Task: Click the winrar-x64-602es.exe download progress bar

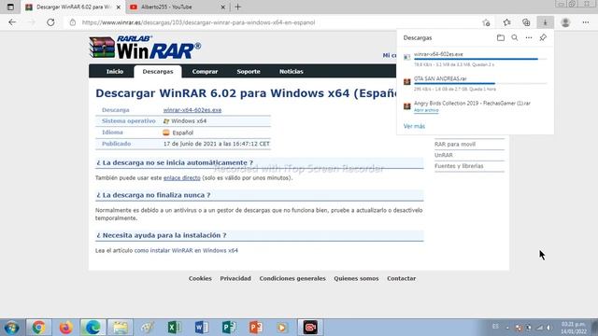Action: coord(480,59)
